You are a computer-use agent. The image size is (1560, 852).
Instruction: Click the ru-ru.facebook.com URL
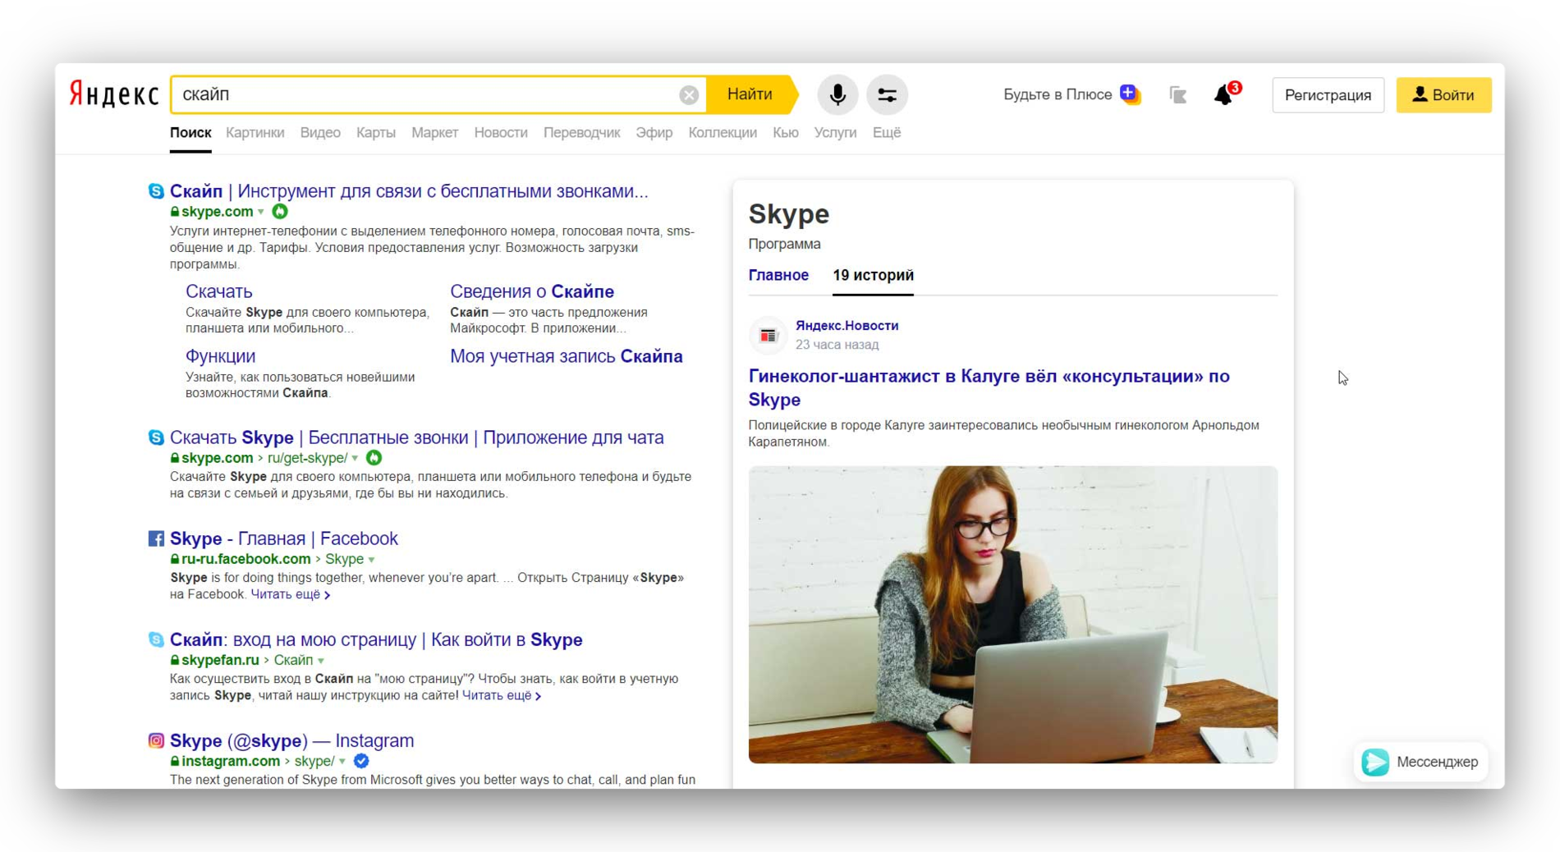tap(245, 559)
